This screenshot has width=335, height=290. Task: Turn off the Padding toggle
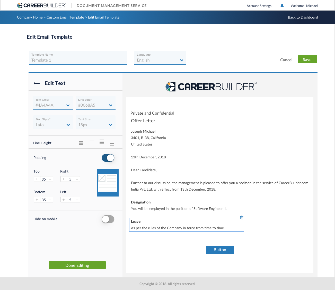tap(108, 158)
